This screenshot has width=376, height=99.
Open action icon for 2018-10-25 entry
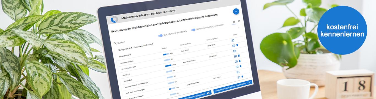(234, 46)
